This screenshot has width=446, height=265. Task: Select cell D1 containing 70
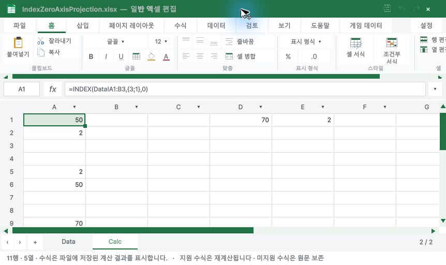click(x=241, y=120)
